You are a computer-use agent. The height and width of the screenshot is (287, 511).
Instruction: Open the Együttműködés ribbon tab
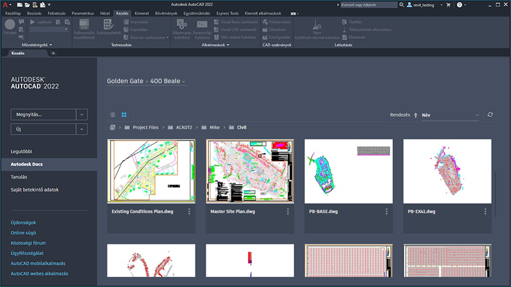(x=197, y=13)
